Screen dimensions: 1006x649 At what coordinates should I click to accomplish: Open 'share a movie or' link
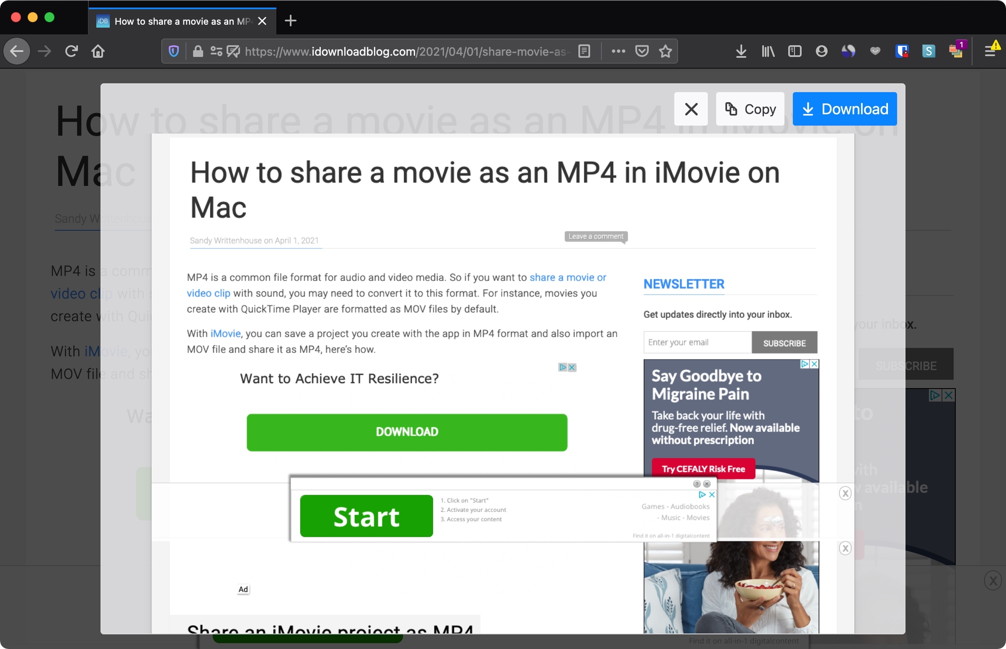(x=567, y=277)
